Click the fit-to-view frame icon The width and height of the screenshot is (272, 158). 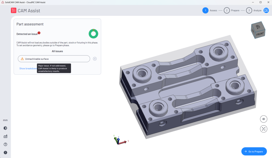(263, 129)
